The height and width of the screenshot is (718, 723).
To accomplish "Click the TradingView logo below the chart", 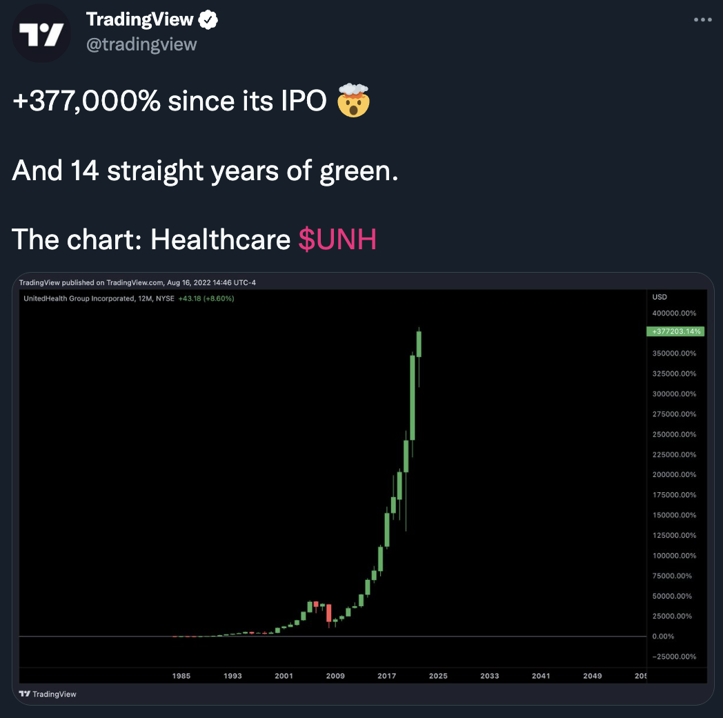I will 47,694.
